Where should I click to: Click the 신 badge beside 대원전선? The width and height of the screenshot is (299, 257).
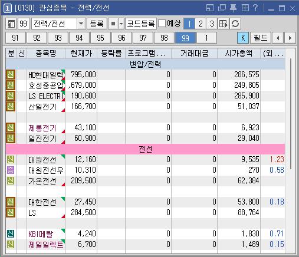pyautogui.click(x=11, y=160)
